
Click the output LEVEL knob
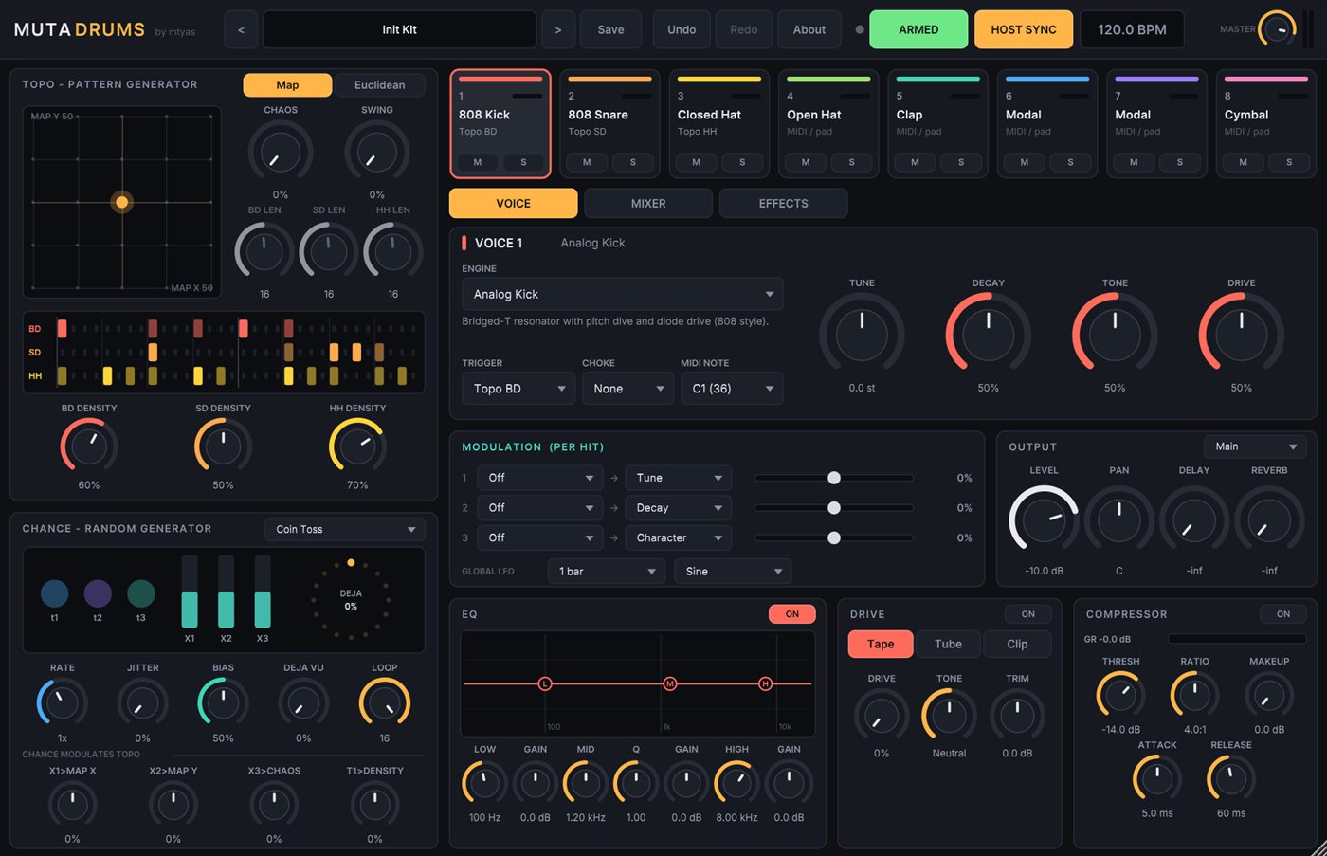pos(1044,521)
